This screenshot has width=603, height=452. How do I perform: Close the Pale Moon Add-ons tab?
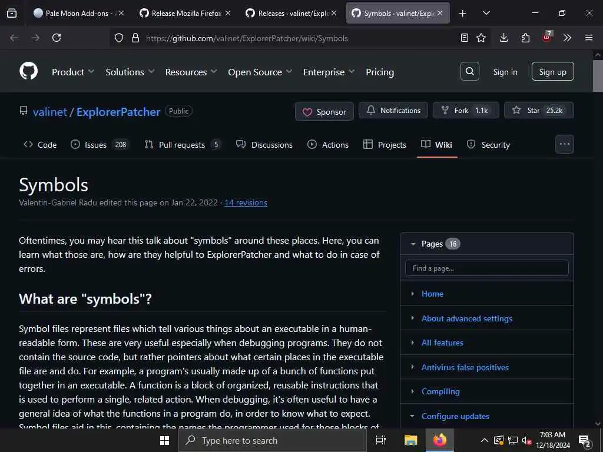click(x=121, y=13)
